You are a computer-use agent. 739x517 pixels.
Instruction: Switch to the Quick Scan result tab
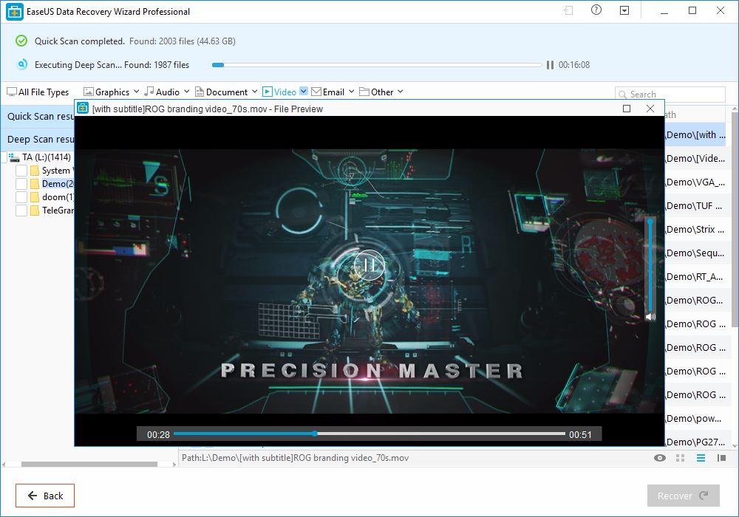click(x=38, y=116)
